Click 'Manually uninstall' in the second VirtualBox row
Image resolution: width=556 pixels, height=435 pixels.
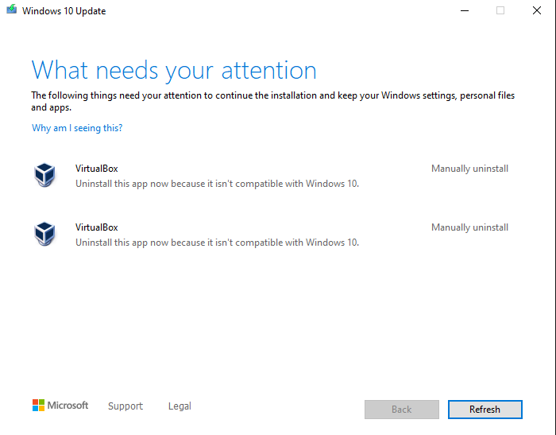469,227
